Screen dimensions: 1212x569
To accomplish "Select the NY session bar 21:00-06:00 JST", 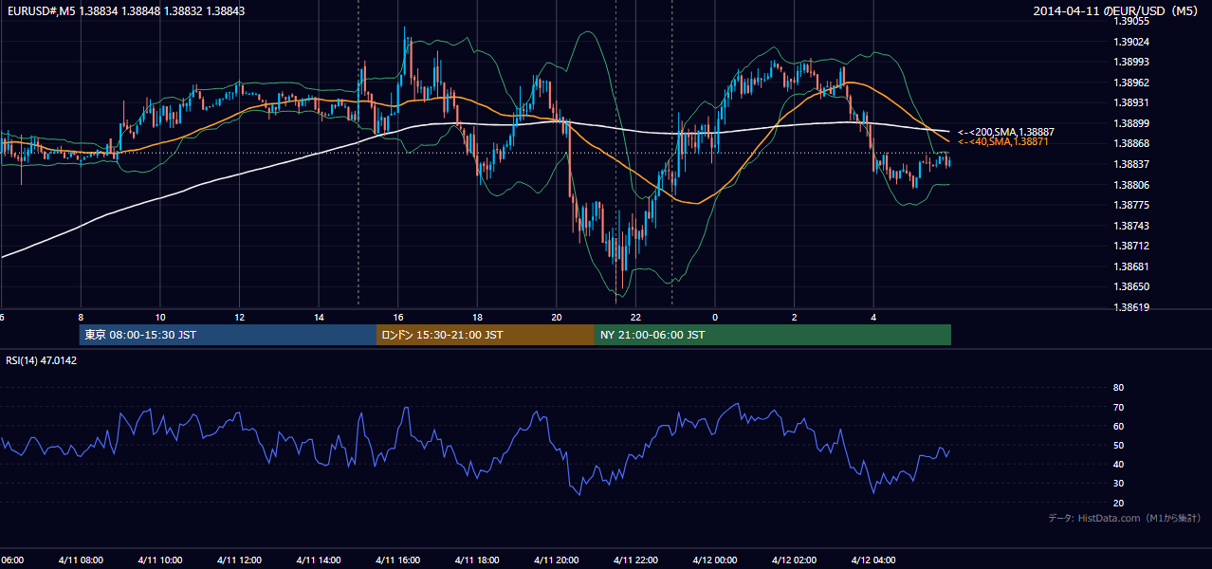I will coord(773,335).
